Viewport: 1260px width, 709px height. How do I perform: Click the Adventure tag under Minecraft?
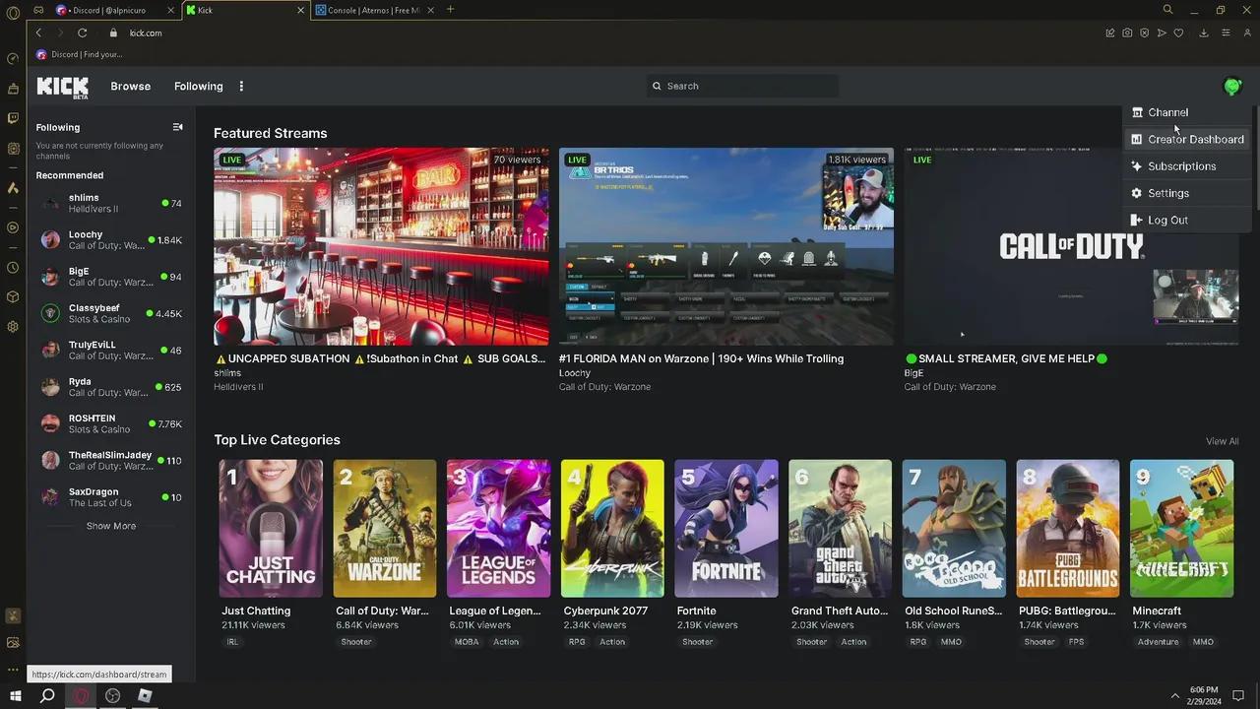[x=1158, y=642]
